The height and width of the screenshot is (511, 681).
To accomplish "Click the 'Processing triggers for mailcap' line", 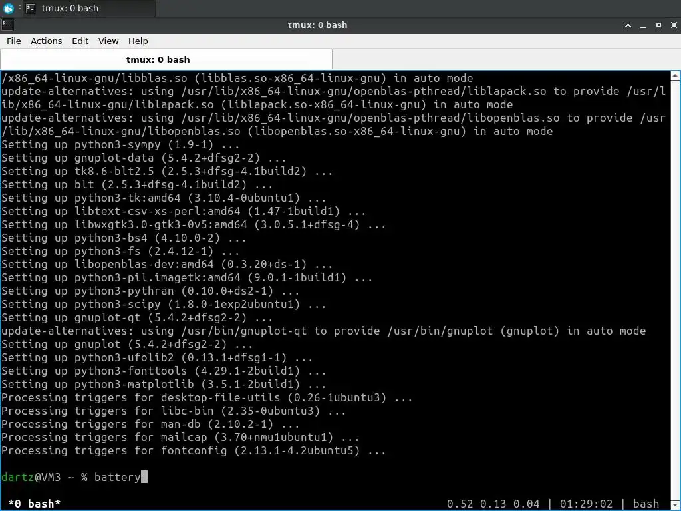I will (x=180, y=437).
